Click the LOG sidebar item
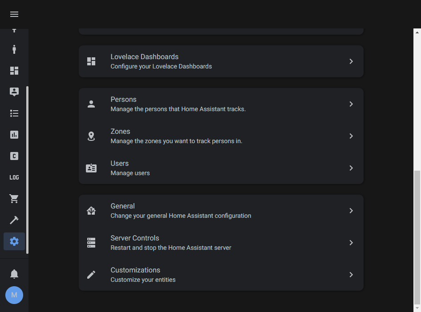The image size is (421, 312). click(14, 177)
